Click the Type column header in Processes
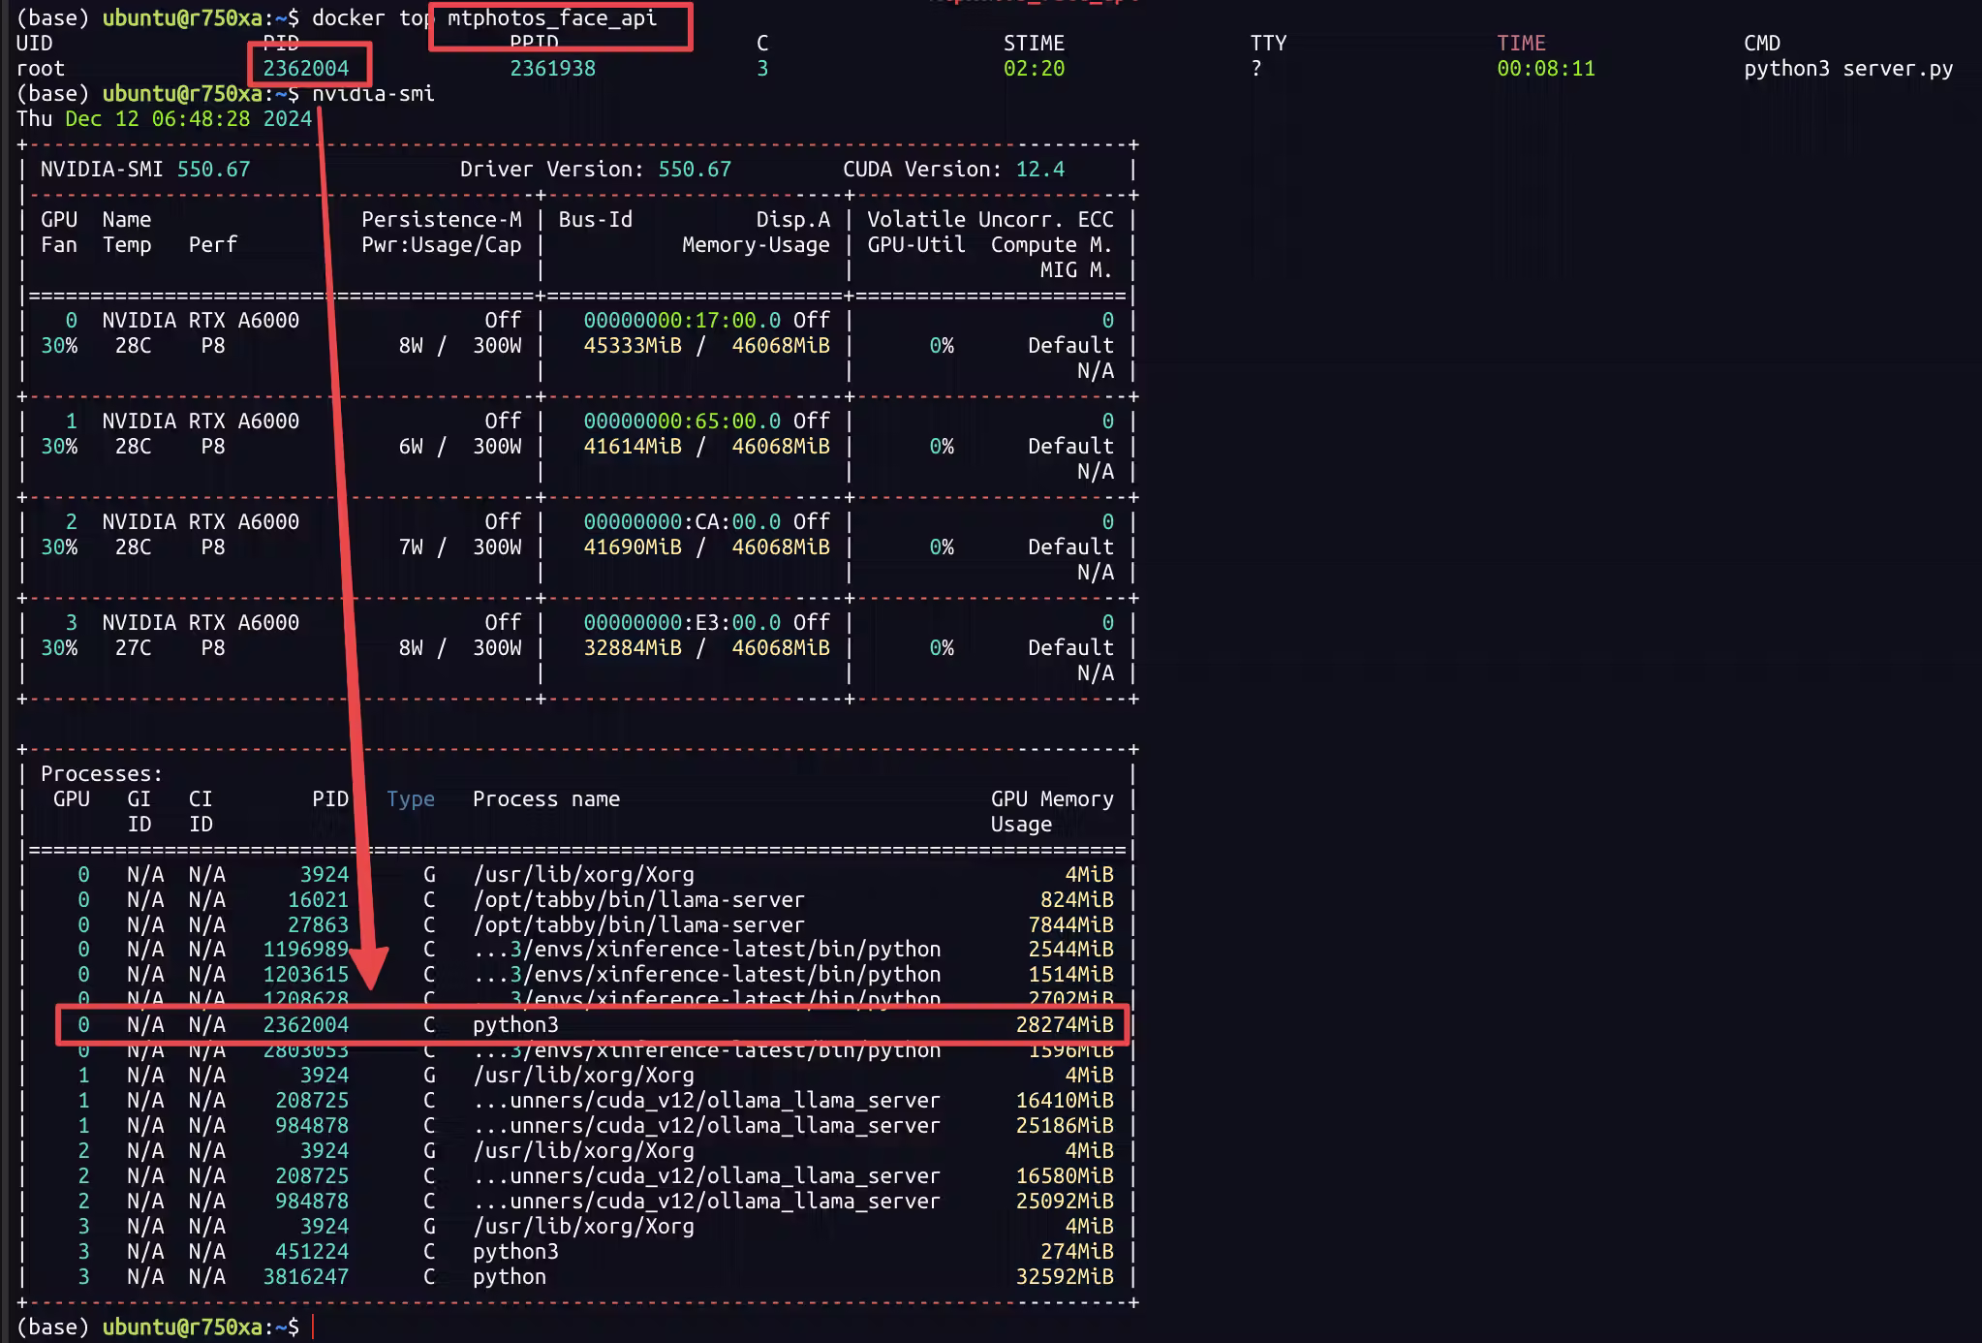This screenshot has width=1982, height=1343. coord(410,798)
